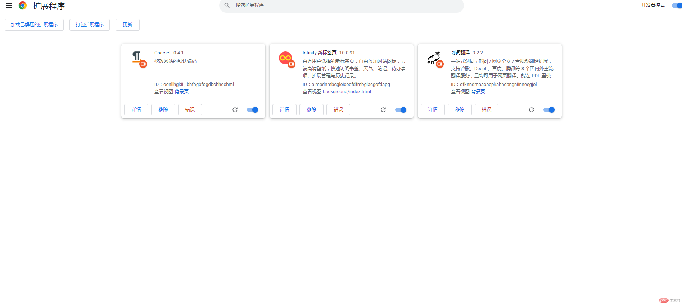Click the Charset 0.4.1 title

[169, 53]
